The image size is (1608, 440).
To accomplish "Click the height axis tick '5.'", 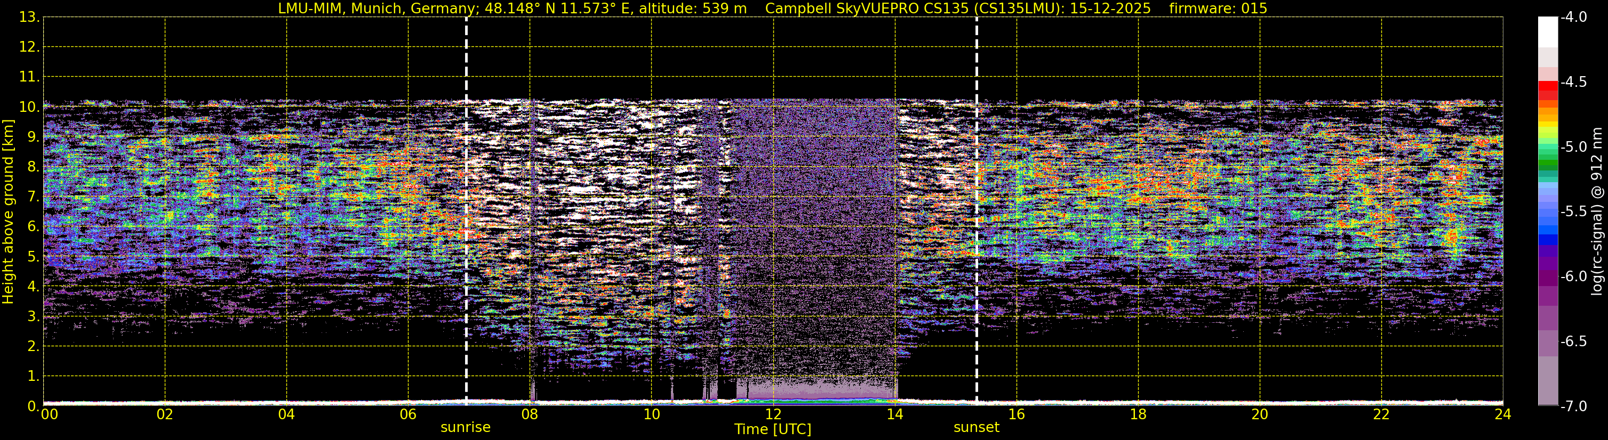I will click(x=34, y=257).
